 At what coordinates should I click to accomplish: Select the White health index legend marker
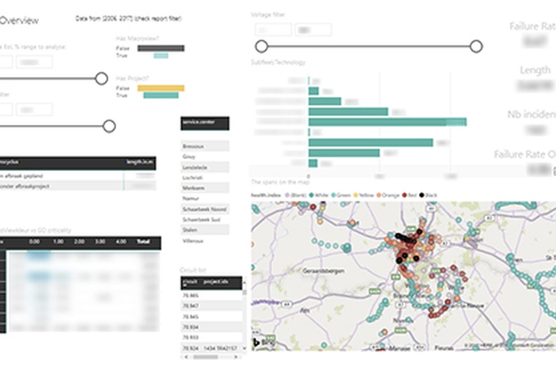click(x=312, y=195)
